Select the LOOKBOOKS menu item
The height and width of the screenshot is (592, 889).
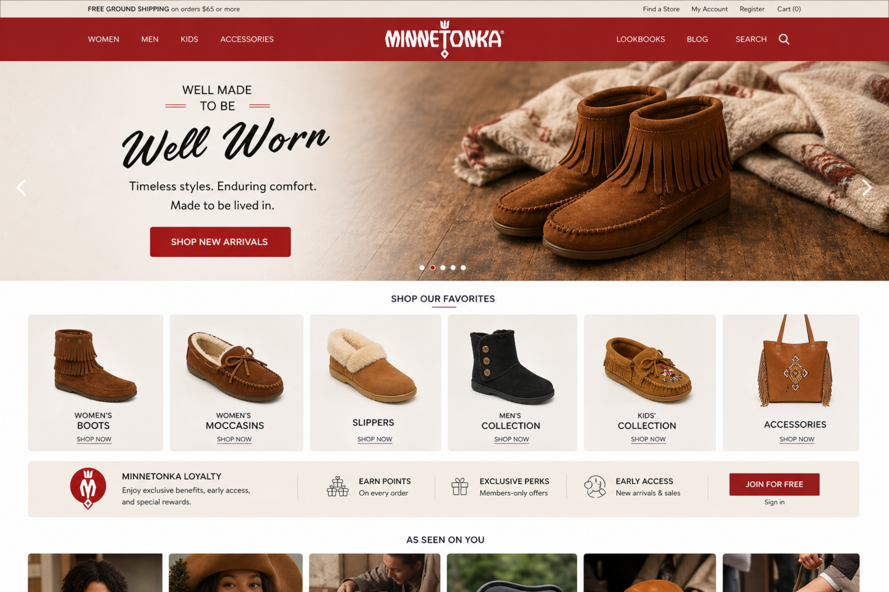640,39
